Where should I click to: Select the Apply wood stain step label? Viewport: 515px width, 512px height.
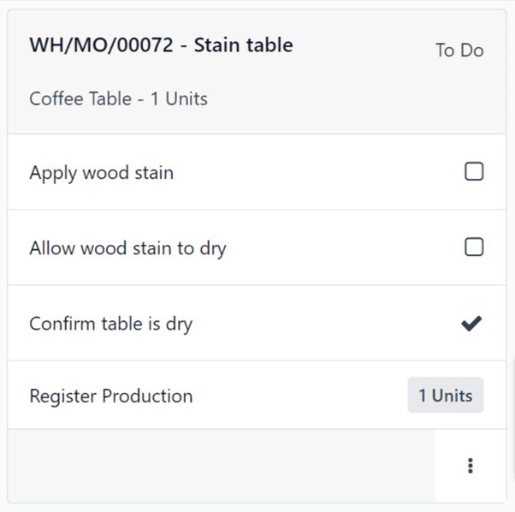pyautogui.click(x=101, y=173)
